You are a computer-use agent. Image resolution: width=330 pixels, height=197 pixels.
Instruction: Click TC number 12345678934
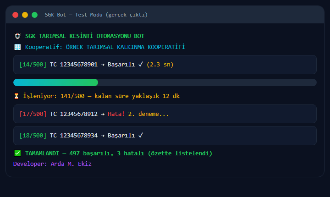tap(79, 135)
